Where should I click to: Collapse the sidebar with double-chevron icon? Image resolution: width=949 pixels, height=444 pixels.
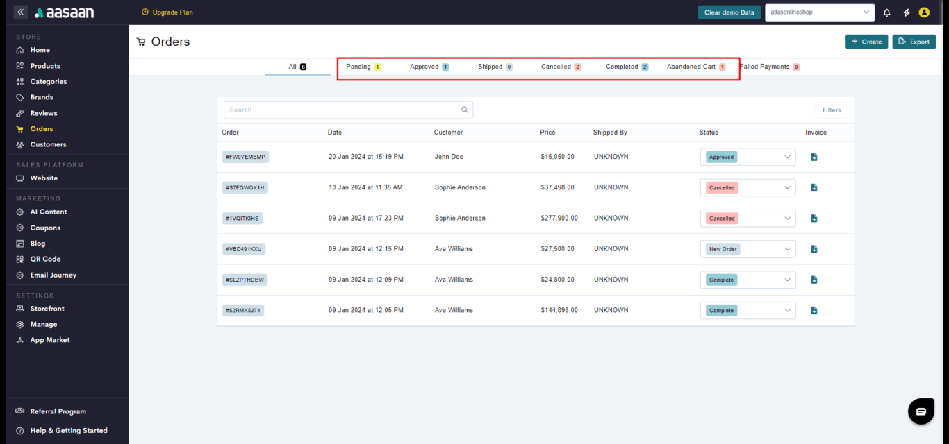[21, 12]
